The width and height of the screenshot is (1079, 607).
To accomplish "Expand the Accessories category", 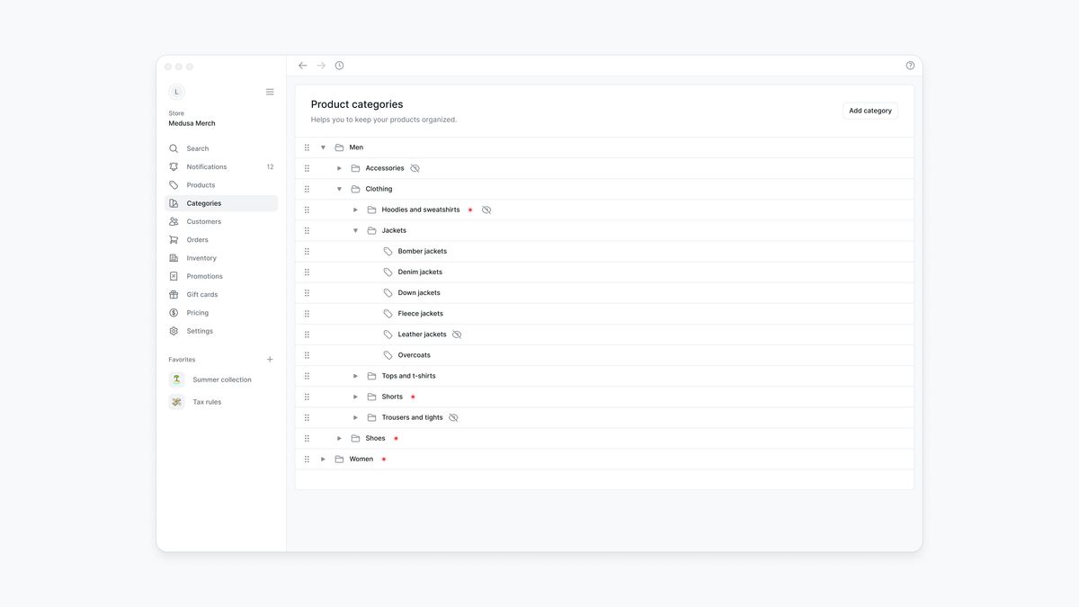I will [x=339, y=168].
